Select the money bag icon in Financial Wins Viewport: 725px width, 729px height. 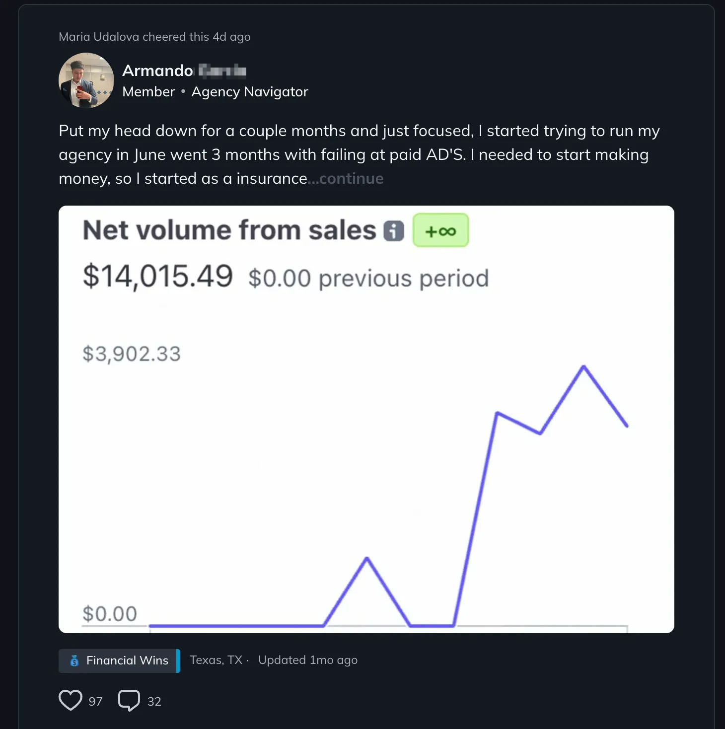(x=74, y=660)
